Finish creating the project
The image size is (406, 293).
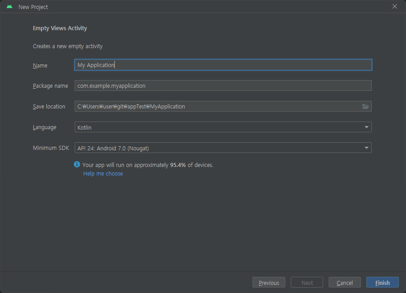point(383,282)
